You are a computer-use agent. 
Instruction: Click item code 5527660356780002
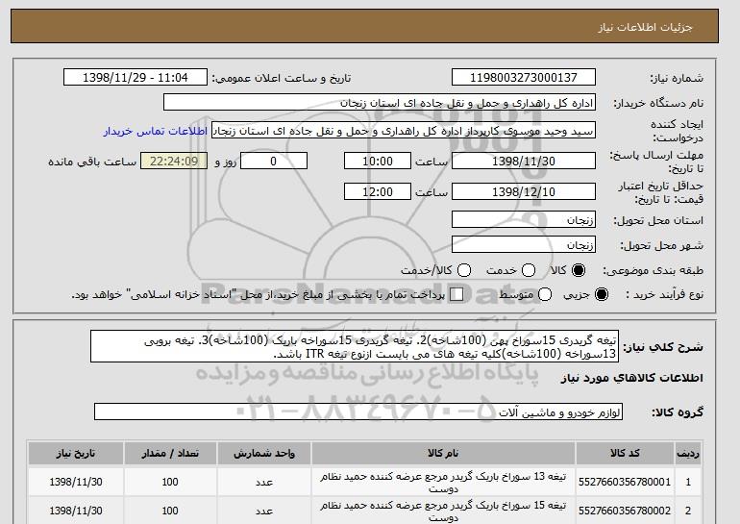(625, 511)
